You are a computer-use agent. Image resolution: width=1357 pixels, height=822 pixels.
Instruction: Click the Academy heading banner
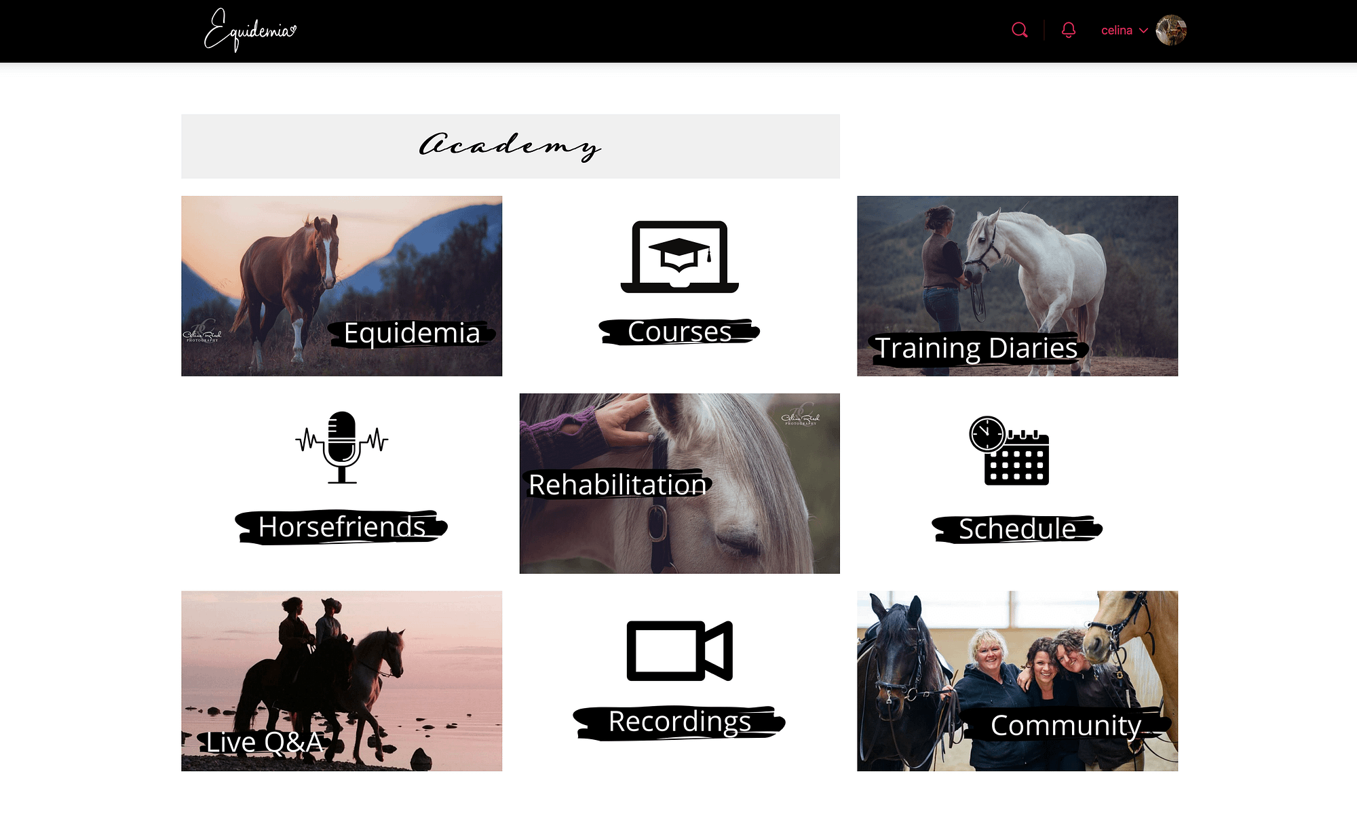(x=510, y=146)
